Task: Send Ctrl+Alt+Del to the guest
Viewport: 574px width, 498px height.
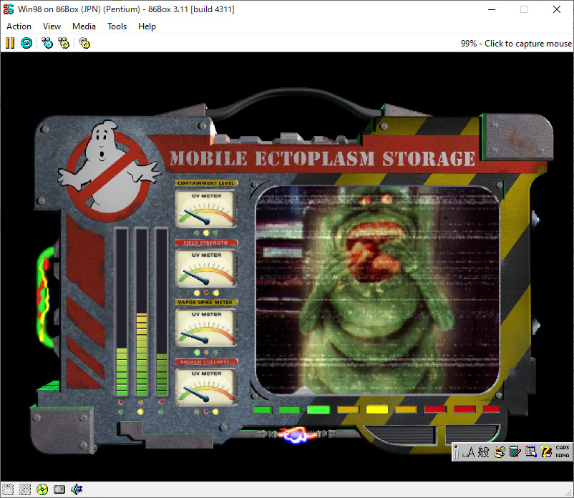Action: click(47, 43)
